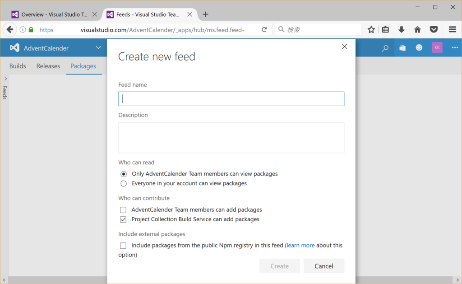462x284 pixels.
Task: Open the Packages hub tab
Action: 83,66
